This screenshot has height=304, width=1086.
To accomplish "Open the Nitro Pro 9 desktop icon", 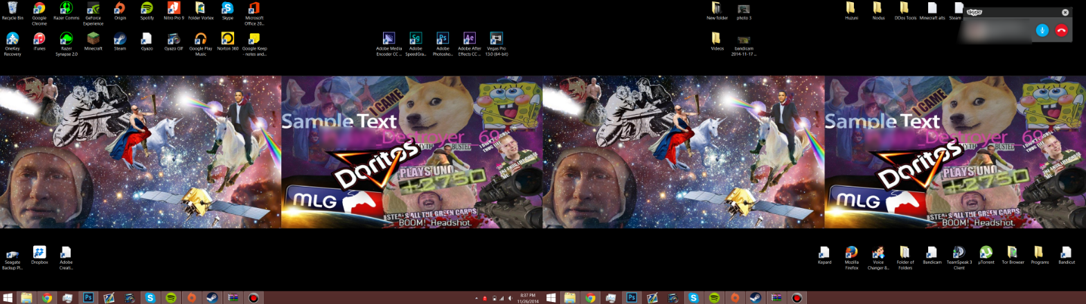I will [173, 12].
